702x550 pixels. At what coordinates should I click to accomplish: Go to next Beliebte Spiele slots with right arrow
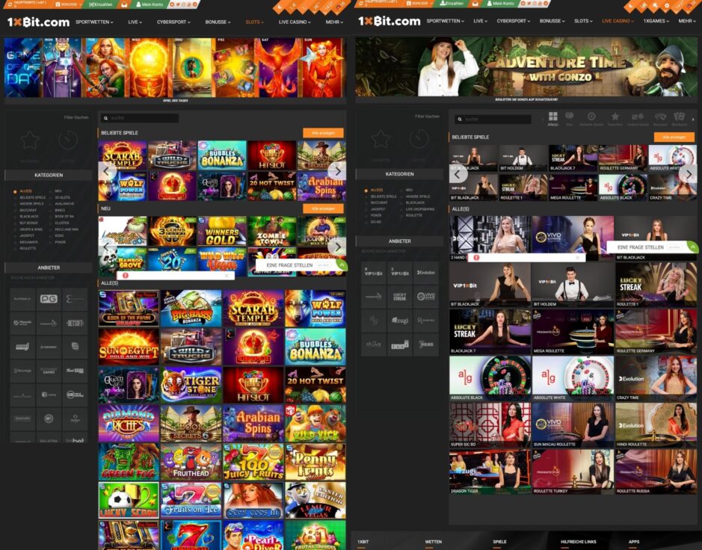[x=338, y=170]
